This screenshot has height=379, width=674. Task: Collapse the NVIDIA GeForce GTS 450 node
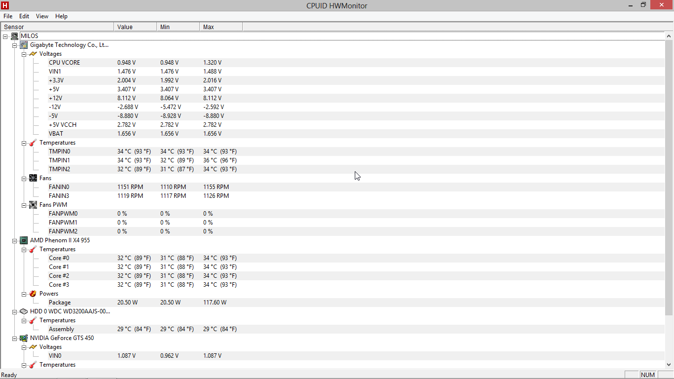15,338
